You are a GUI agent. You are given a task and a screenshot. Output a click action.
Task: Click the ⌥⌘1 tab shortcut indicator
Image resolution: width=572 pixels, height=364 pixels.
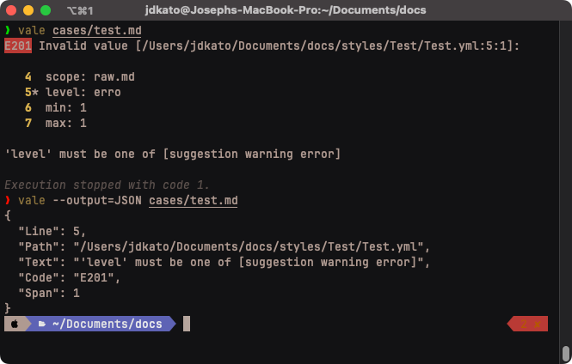[79, 10]
